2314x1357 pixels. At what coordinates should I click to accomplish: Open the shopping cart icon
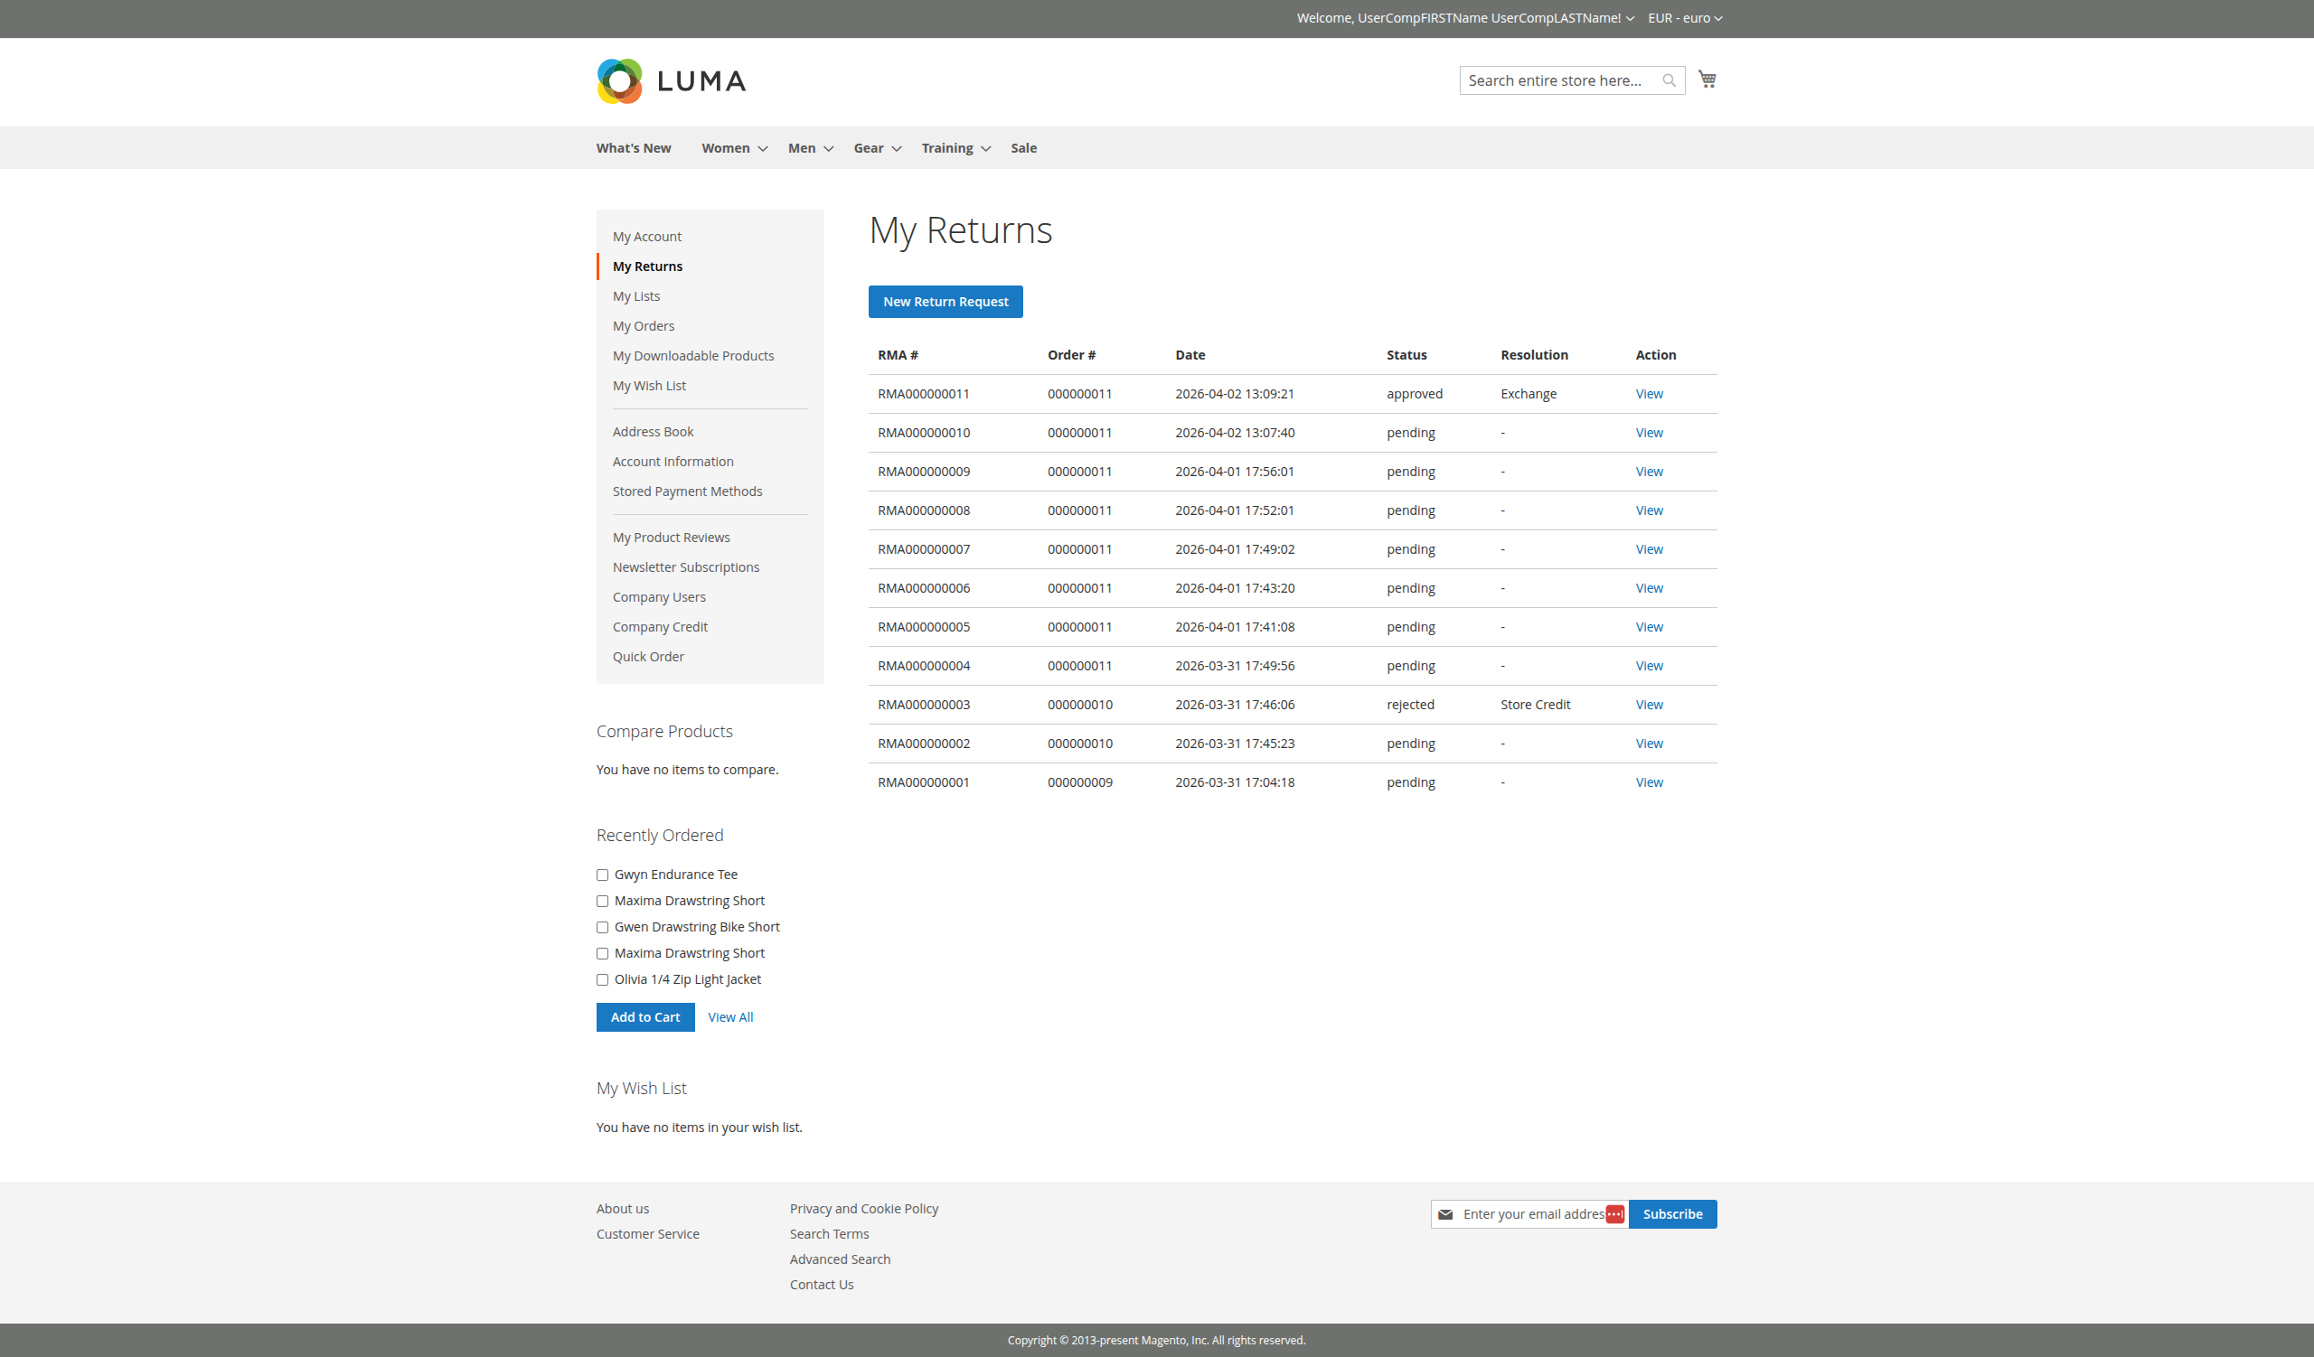1707,80
